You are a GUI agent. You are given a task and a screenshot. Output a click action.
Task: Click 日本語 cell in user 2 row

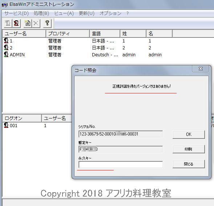pyautogui.click(x=103, y=48)
